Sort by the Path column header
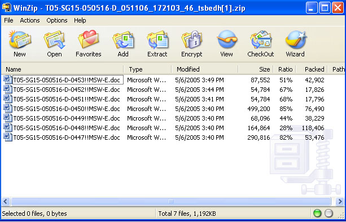 337,69
